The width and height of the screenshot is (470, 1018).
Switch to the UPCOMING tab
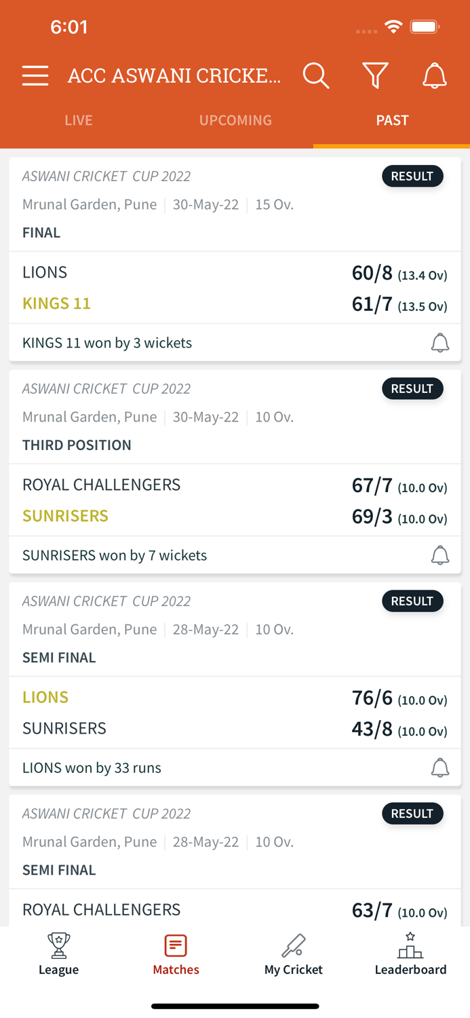(x=235, y=120)
